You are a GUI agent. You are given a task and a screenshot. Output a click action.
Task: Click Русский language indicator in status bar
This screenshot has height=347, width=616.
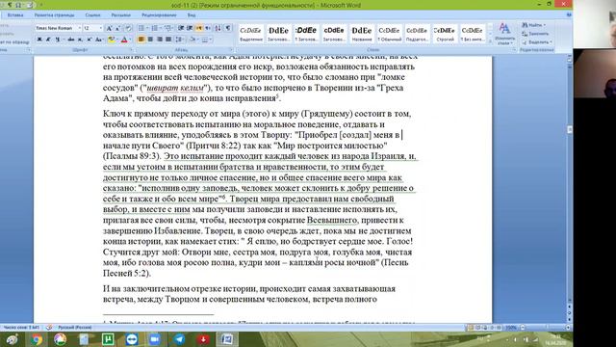(75, 328)
